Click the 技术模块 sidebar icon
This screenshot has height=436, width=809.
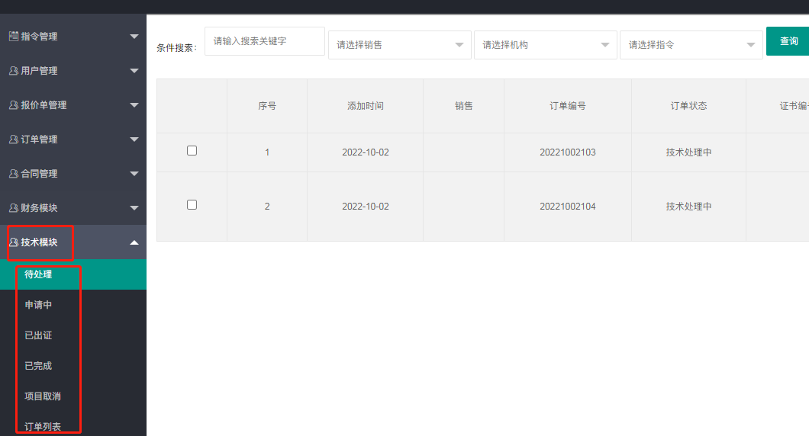pyautogui.click(x=13, y=242)
